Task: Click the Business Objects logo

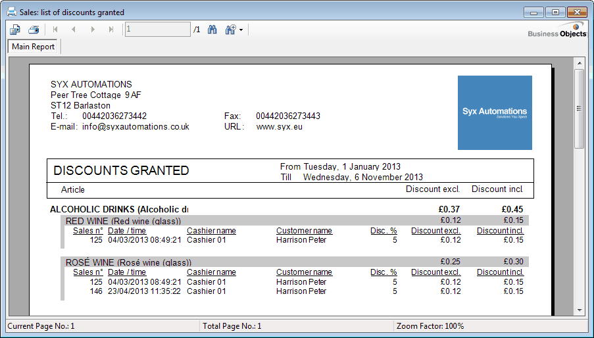Action: tap(557, 31)
